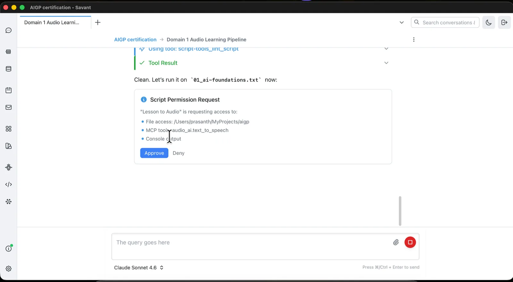Open the Claude Sonnet 4.6 model selector
The width and height of the screenshot is (513, 282).
tap(139, 268)
